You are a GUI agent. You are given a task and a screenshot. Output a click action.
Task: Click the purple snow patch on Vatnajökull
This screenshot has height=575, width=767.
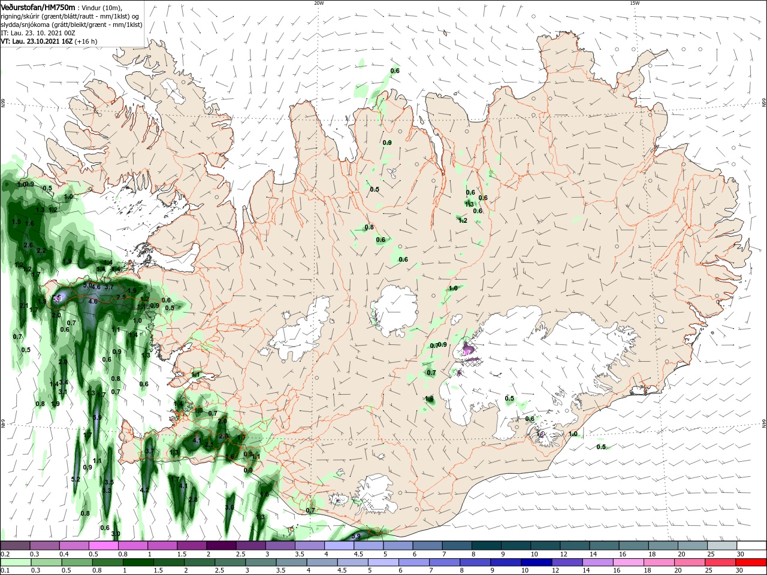[x=467, y=348]
